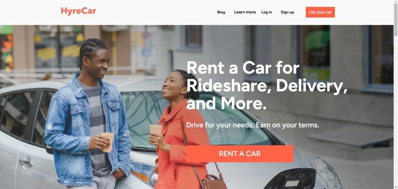Select the Sign up link
This screenshot has height=189, width=398.
(x=287, y=12)
